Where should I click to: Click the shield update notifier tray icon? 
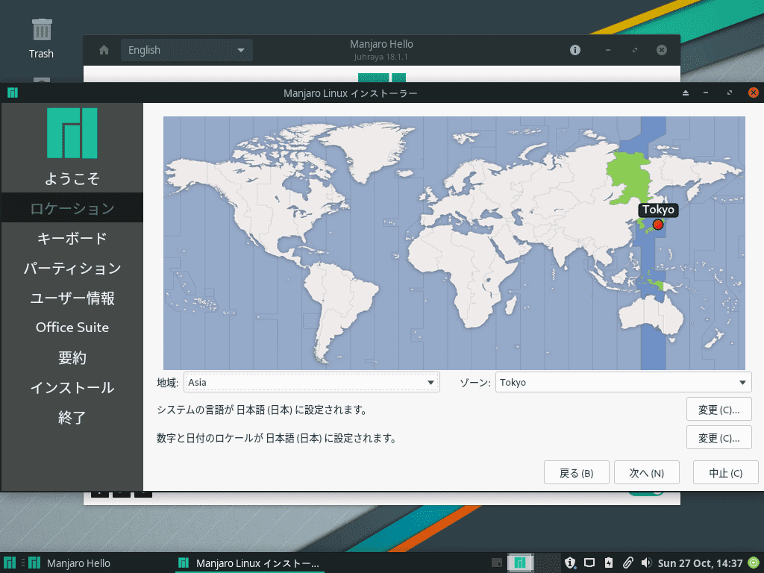(x=571, y=563)
